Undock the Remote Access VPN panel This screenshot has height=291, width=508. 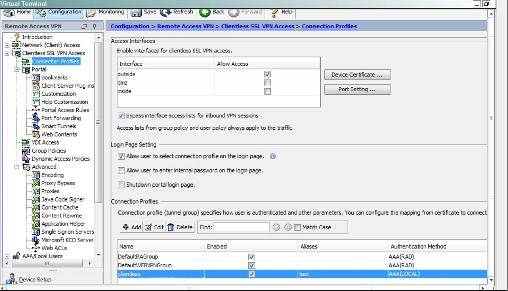[x=84, y=27]
